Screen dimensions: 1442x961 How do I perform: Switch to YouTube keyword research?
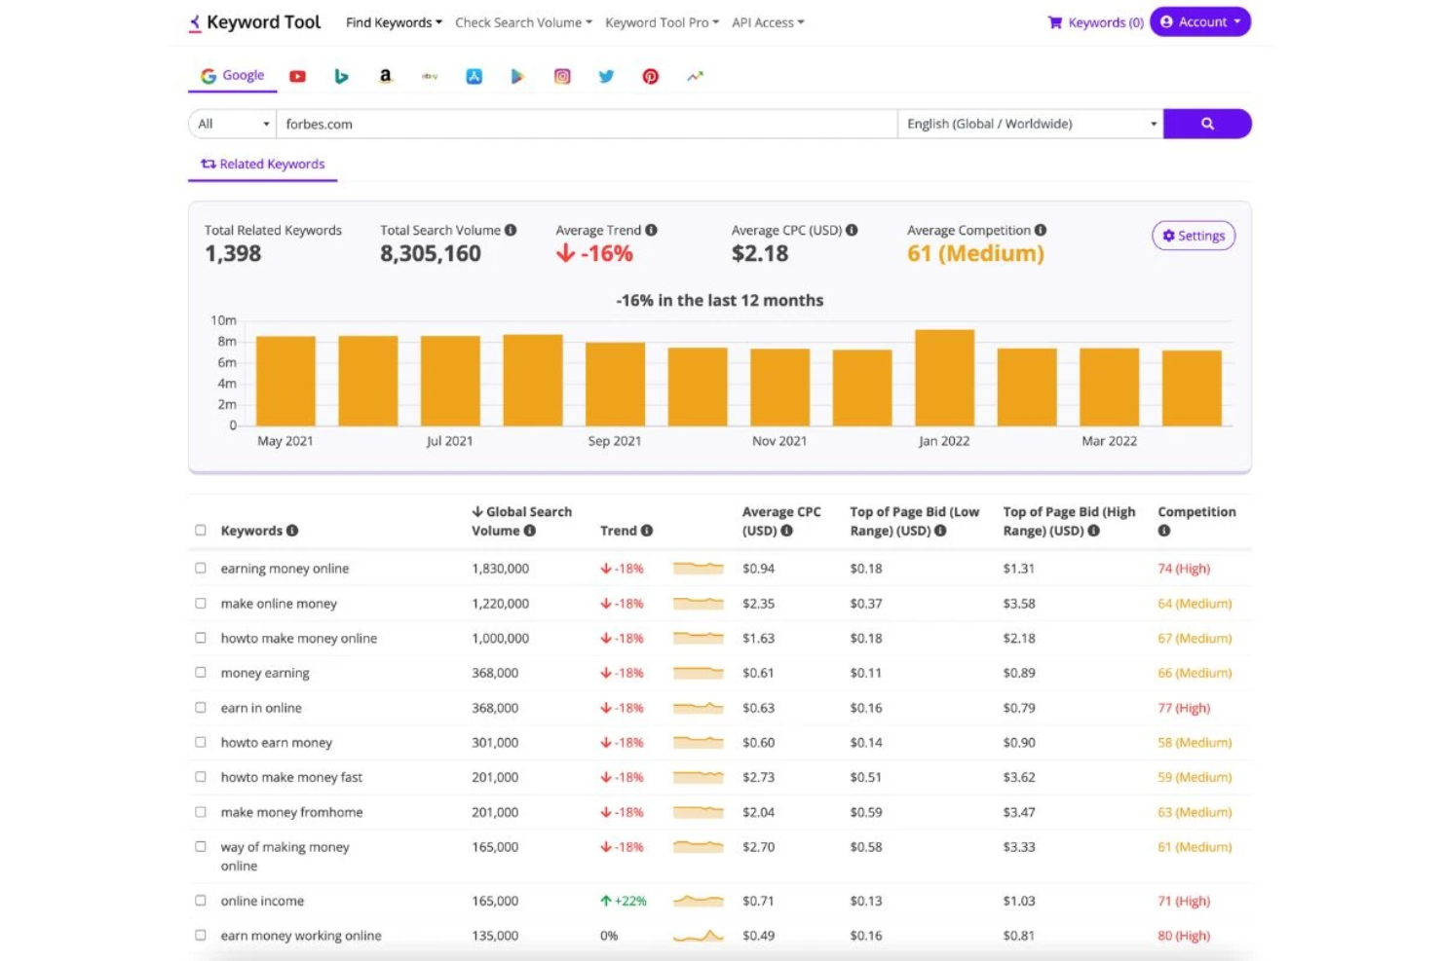point(297,76)
